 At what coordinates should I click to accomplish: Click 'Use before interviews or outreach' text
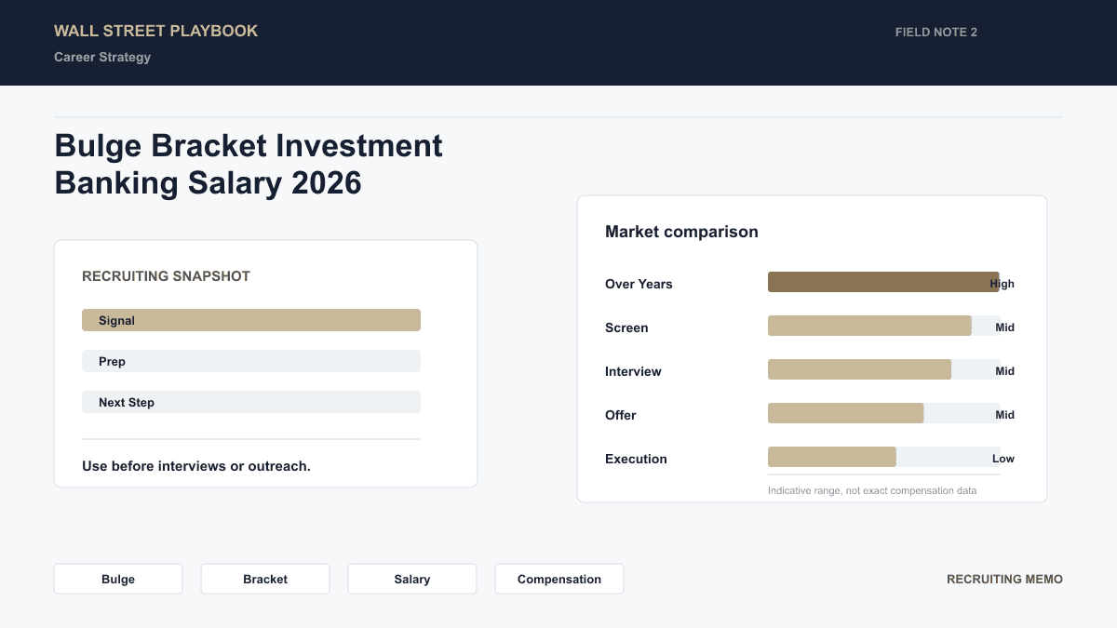(196, 466)
